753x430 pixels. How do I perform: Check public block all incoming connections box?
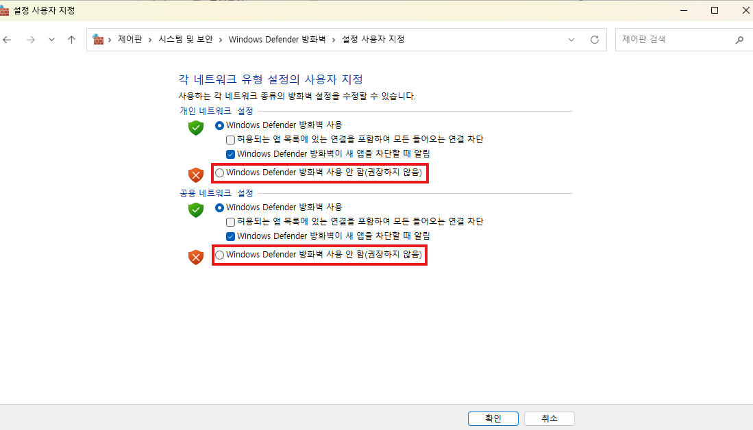(x=230, y=222)
